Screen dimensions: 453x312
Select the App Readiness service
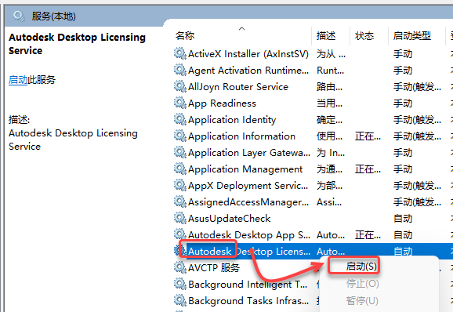pos(222,103)
